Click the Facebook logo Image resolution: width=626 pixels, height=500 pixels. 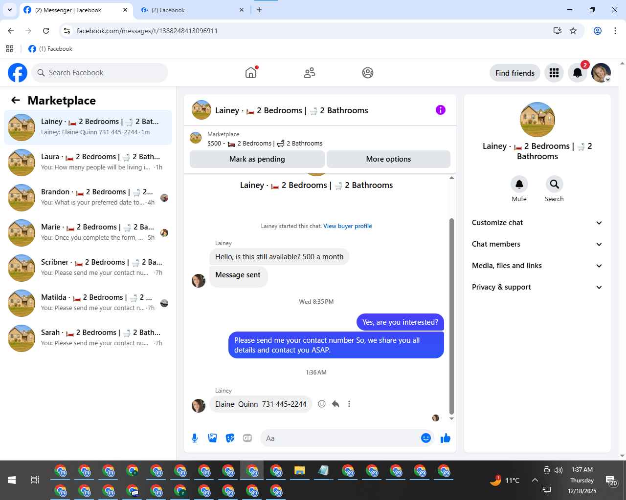18,73
